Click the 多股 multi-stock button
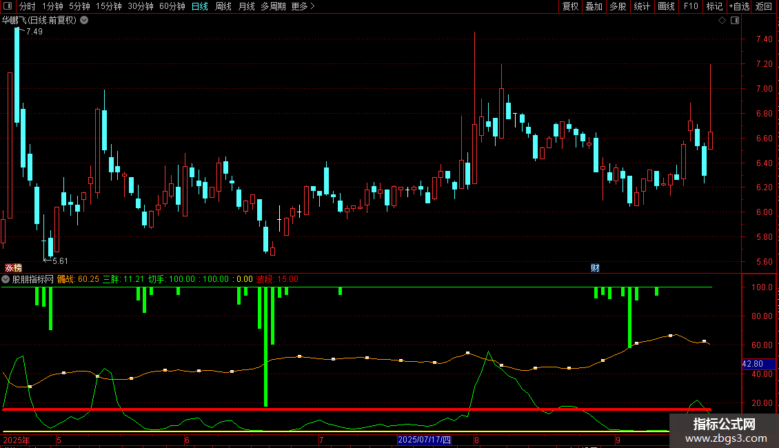This screenshot has width=779, height=448. [618, 6]
